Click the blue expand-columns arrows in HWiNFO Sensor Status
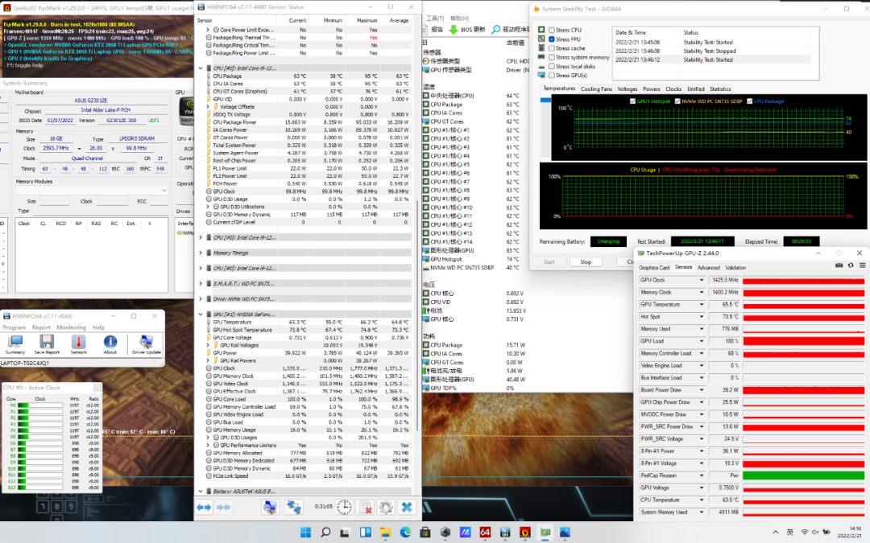The height and width of the screenshot is (543, 870). (x=204, y=507)
